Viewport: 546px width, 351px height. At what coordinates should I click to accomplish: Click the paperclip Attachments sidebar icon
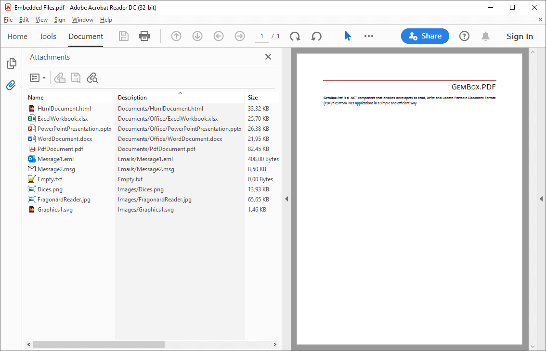coord(11,86)
